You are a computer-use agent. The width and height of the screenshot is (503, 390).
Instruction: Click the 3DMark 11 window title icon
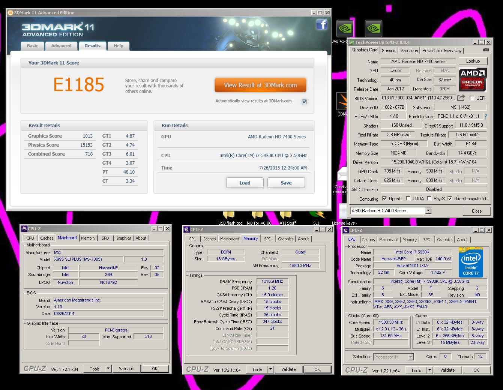point(11,13)
